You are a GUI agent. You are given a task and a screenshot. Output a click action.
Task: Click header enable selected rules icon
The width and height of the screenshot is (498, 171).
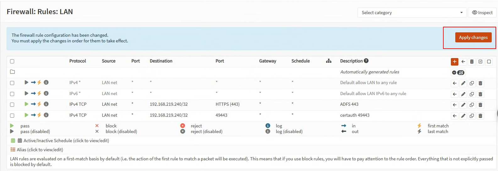[x=480, y=61]
